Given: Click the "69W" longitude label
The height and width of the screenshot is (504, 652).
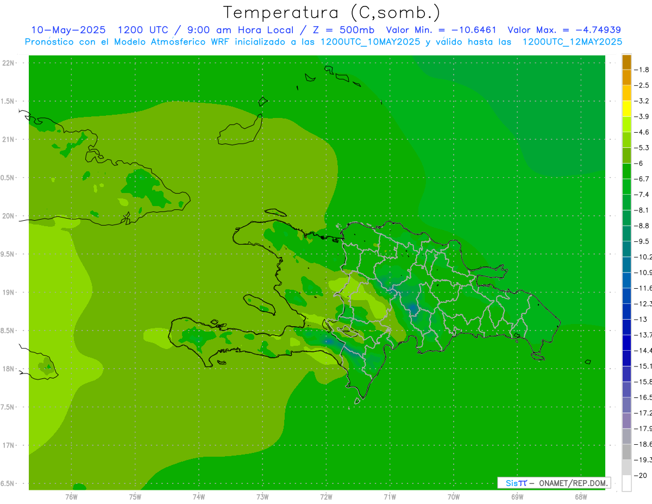Looking at the screenshot, I should (517, 496).
